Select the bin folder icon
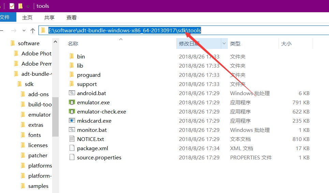Screen dimensions: 329x193 point(72,56)
